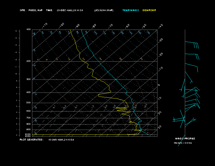The height and width of the screenshot is (166, 215).
Task: Click the PLOT GENERATED label at bottom
Action: [31, 140]
